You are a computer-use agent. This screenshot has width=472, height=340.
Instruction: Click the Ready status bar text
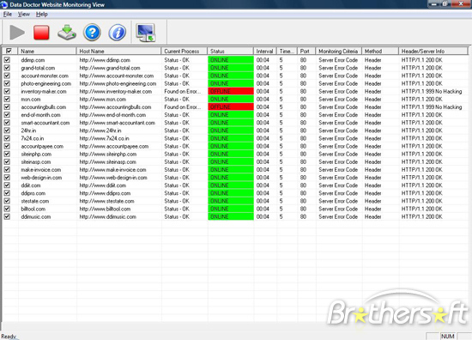click(x=9, y=337)
